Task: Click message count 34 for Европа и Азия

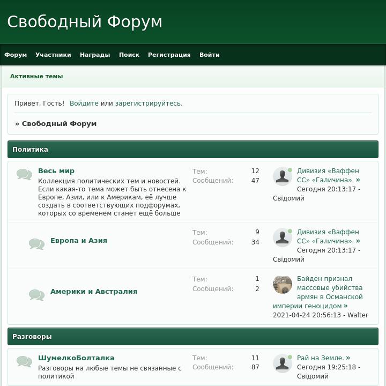Action: [x=255, y=242]
